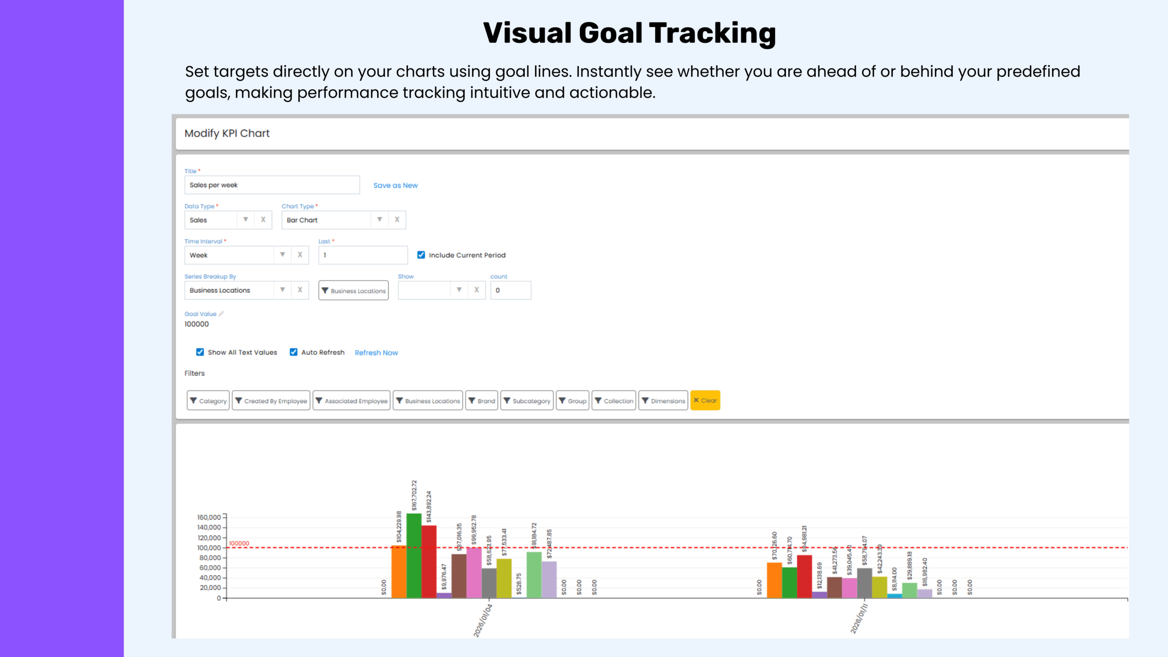Click into the Title input field
This screenshot has width=1168, height=657.
(x=272, y=185)
